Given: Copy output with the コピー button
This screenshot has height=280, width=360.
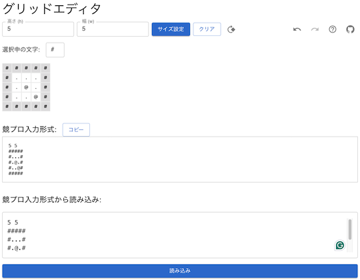Looking at the screenshot, I should coord(76,130).
